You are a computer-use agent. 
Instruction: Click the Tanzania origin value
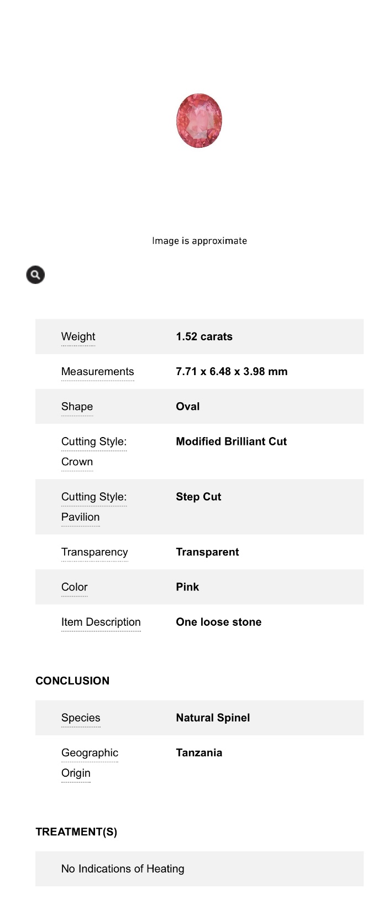pyautogui.click(x=199, y=752)
